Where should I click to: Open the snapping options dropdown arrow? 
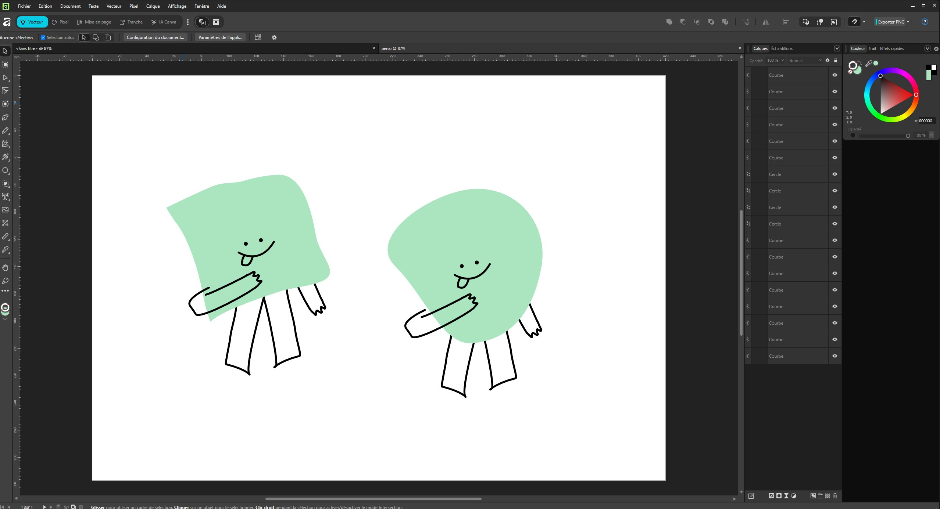pos(864,22)
